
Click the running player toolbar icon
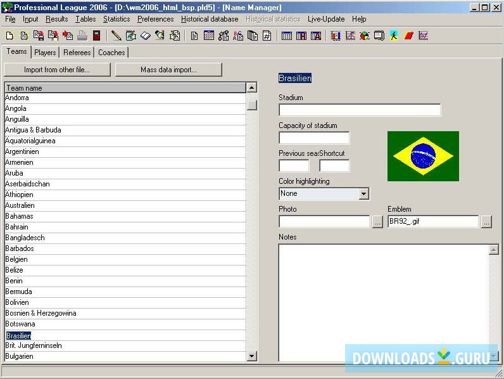[394, 36]
